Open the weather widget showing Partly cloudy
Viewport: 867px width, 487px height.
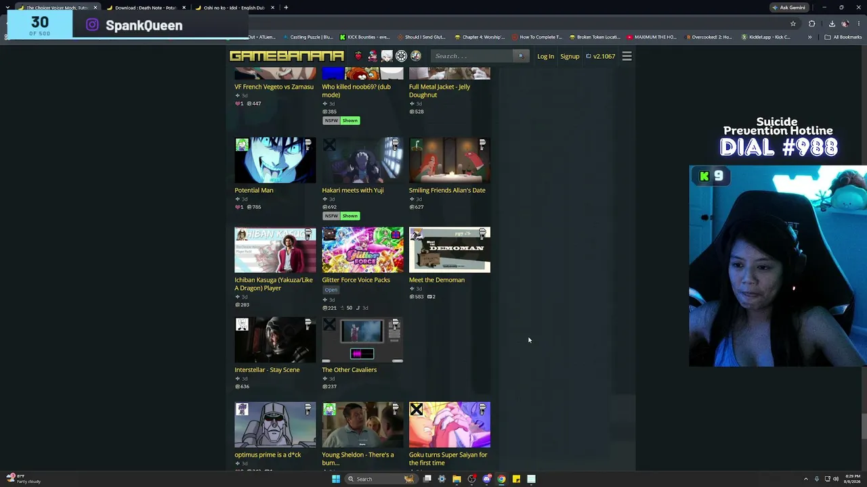(x=24, y=479)
